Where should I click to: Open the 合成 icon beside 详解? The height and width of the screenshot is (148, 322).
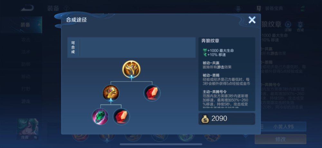pos(300,26)
